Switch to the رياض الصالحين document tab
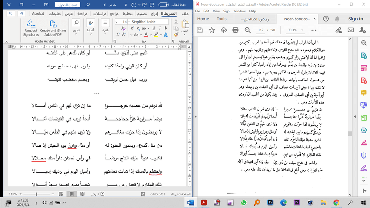Screen dimensions: 370x208 pyautogui.click(x=255, y=19)
